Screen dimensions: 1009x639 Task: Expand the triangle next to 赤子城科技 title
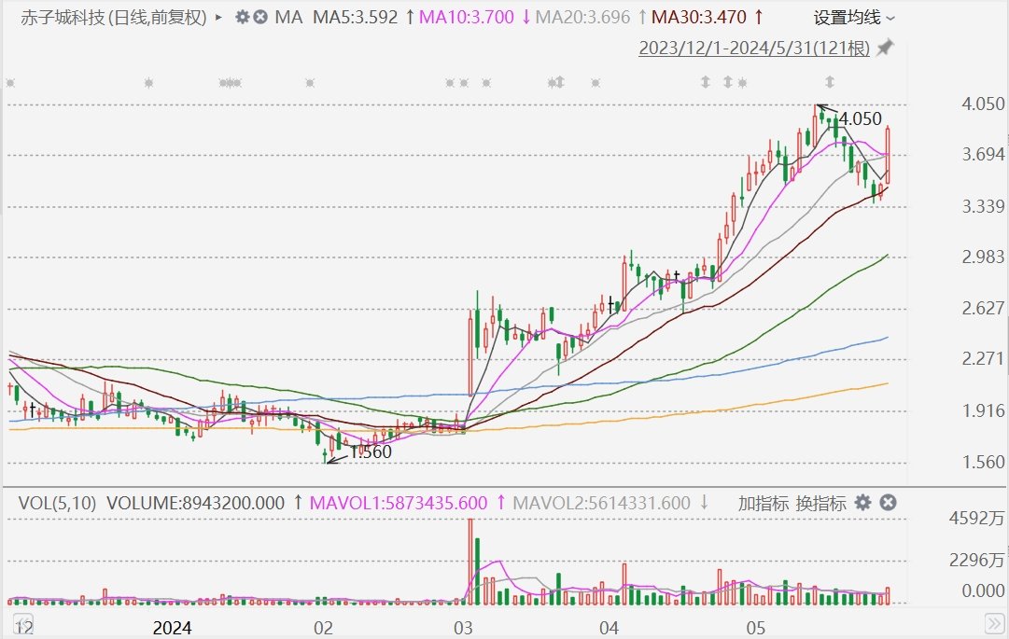coord(218,17)
